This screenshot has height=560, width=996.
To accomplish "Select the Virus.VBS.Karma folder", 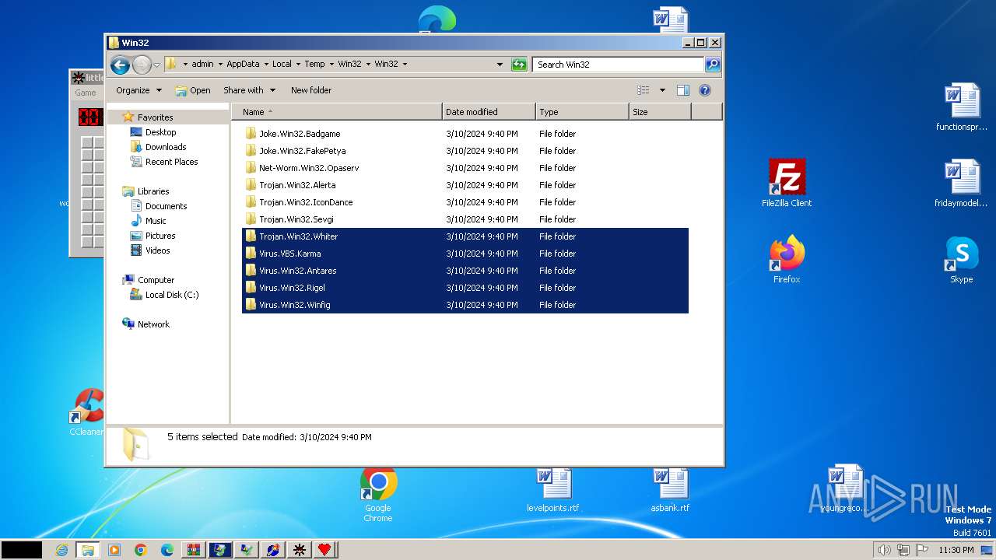I will click(465, 254).
